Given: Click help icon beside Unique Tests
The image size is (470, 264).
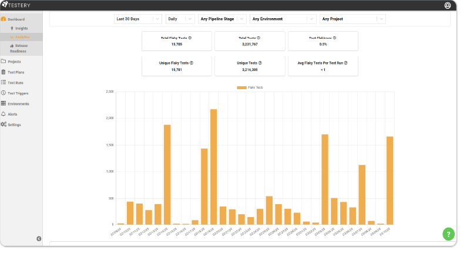Looking at the screenshot, I should click(x=260, y=62).
